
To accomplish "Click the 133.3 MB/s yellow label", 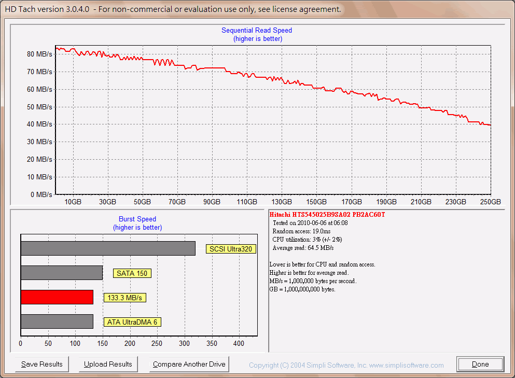I will tap(125, 298).
